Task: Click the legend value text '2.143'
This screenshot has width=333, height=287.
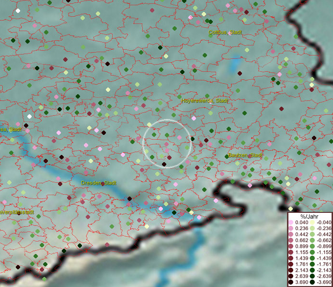Action: coord(301,270)
